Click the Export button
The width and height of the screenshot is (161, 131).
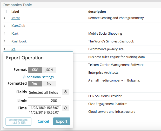(62, 121)
